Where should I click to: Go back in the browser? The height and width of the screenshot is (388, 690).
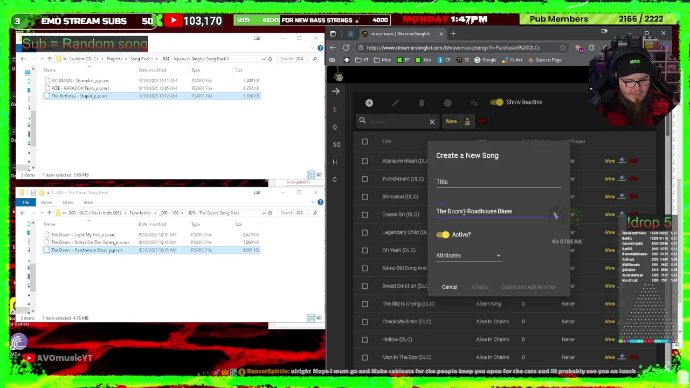(x=333, y=47)
